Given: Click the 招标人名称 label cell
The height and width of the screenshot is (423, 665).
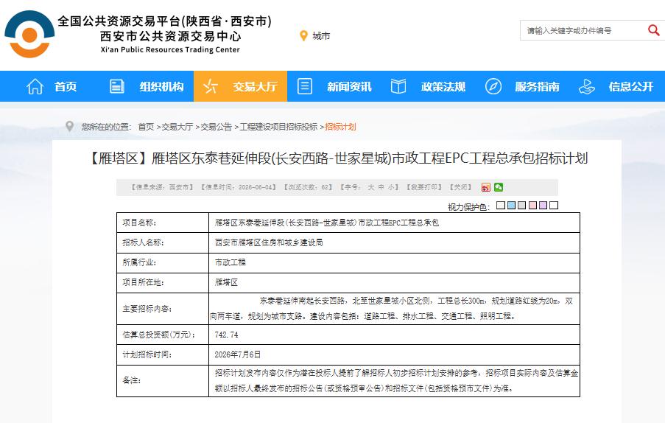Looking at the screenshot, I should pos(163,242).
